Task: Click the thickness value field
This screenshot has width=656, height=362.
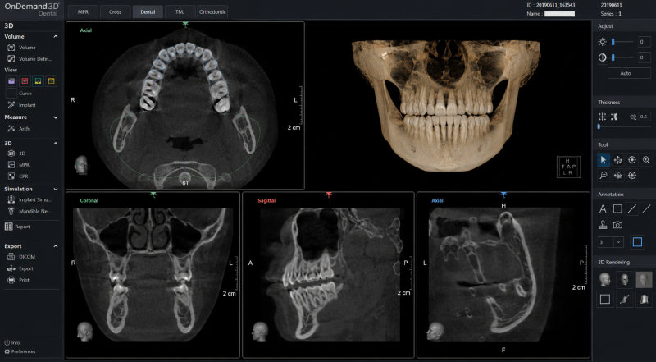Action: pos(645,117)
